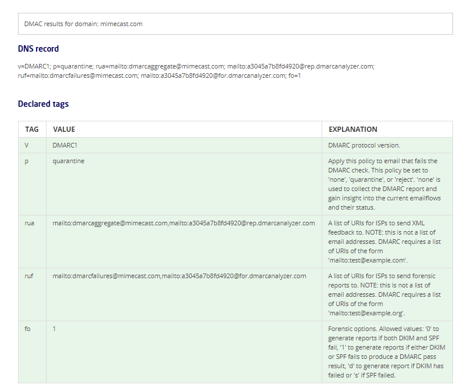Image resolution: width=467 pixels, height=392 pixels.
Task: Click the 'send forensic reports to' explanation
Action: [x=387, y=294]
